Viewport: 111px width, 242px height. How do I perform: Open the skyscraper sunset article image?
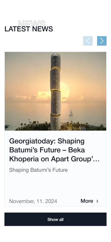coord(56,91)
